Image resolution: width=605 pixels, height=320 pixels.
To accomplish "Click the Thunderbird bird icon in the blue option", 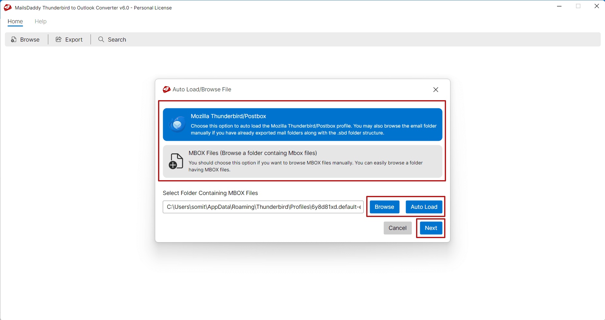I will 177,124.
